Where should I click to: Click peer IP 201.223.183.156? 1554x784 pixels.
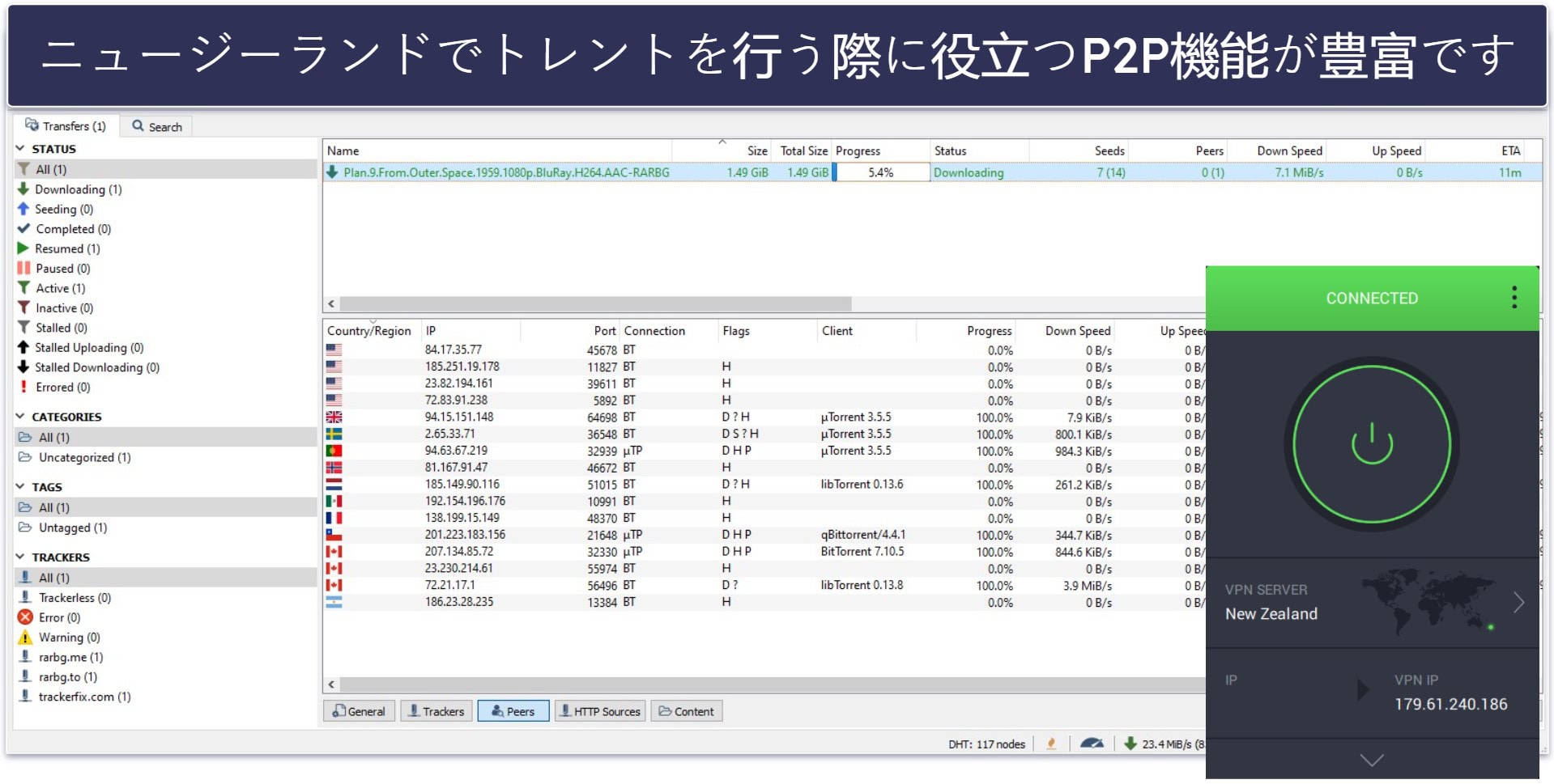[x=465, y=535]
